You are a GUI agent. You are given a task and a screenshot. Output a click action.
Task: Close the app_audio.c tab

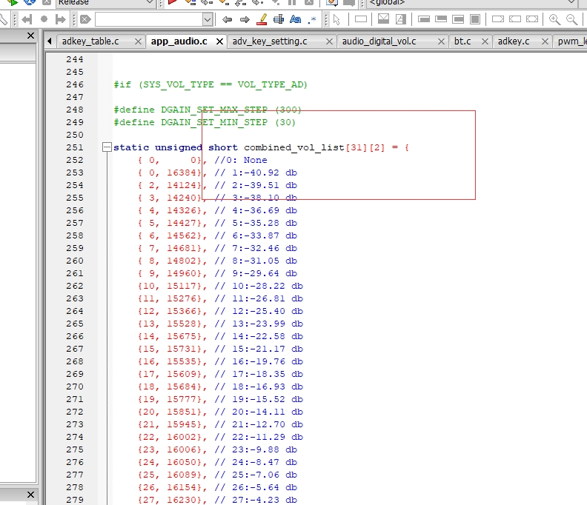pyautogui.click(x=219, y=41)
